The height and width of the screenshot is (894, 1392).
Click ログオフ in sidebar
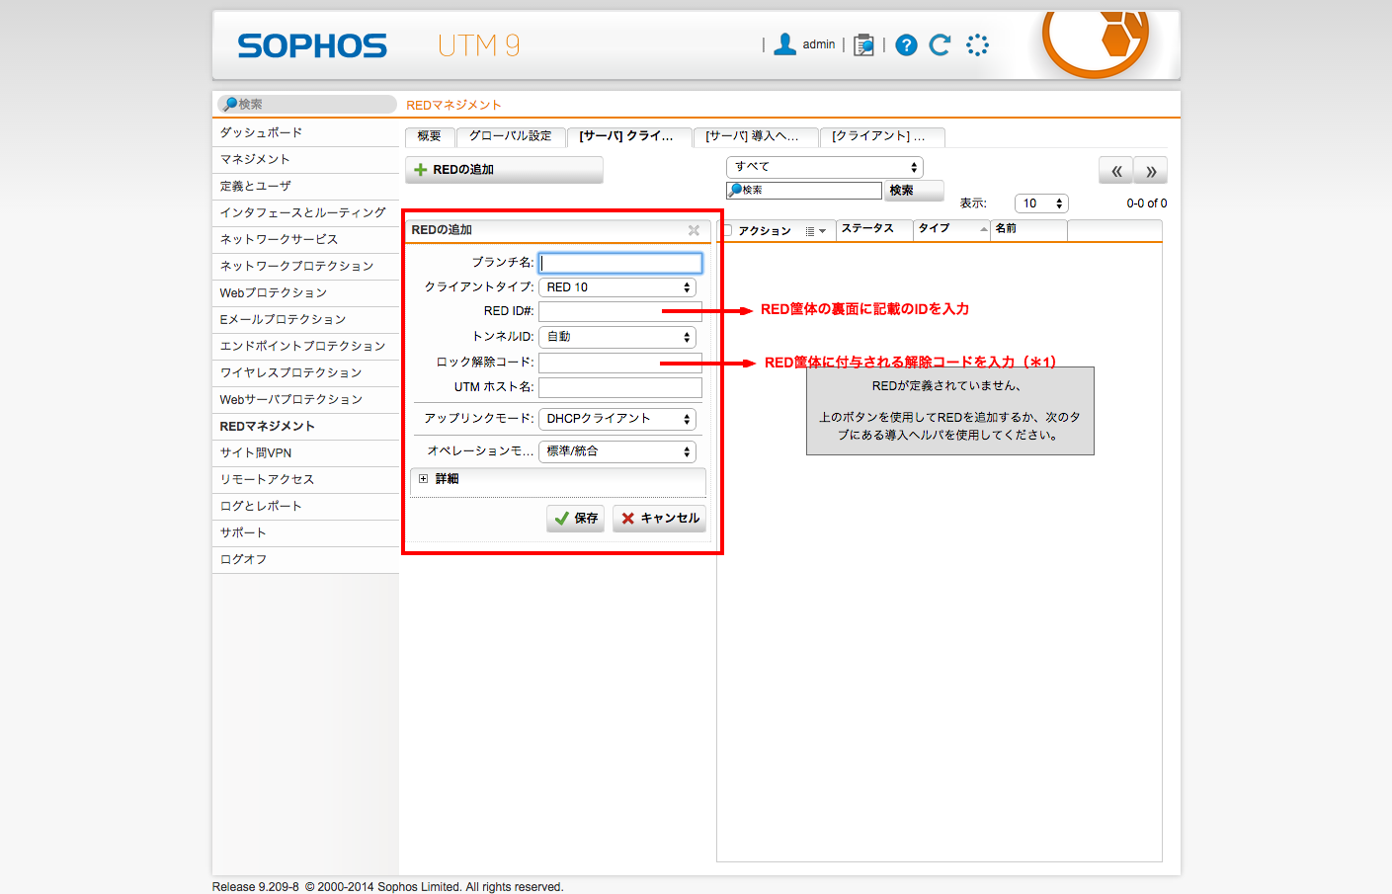[x=305, y=560]
